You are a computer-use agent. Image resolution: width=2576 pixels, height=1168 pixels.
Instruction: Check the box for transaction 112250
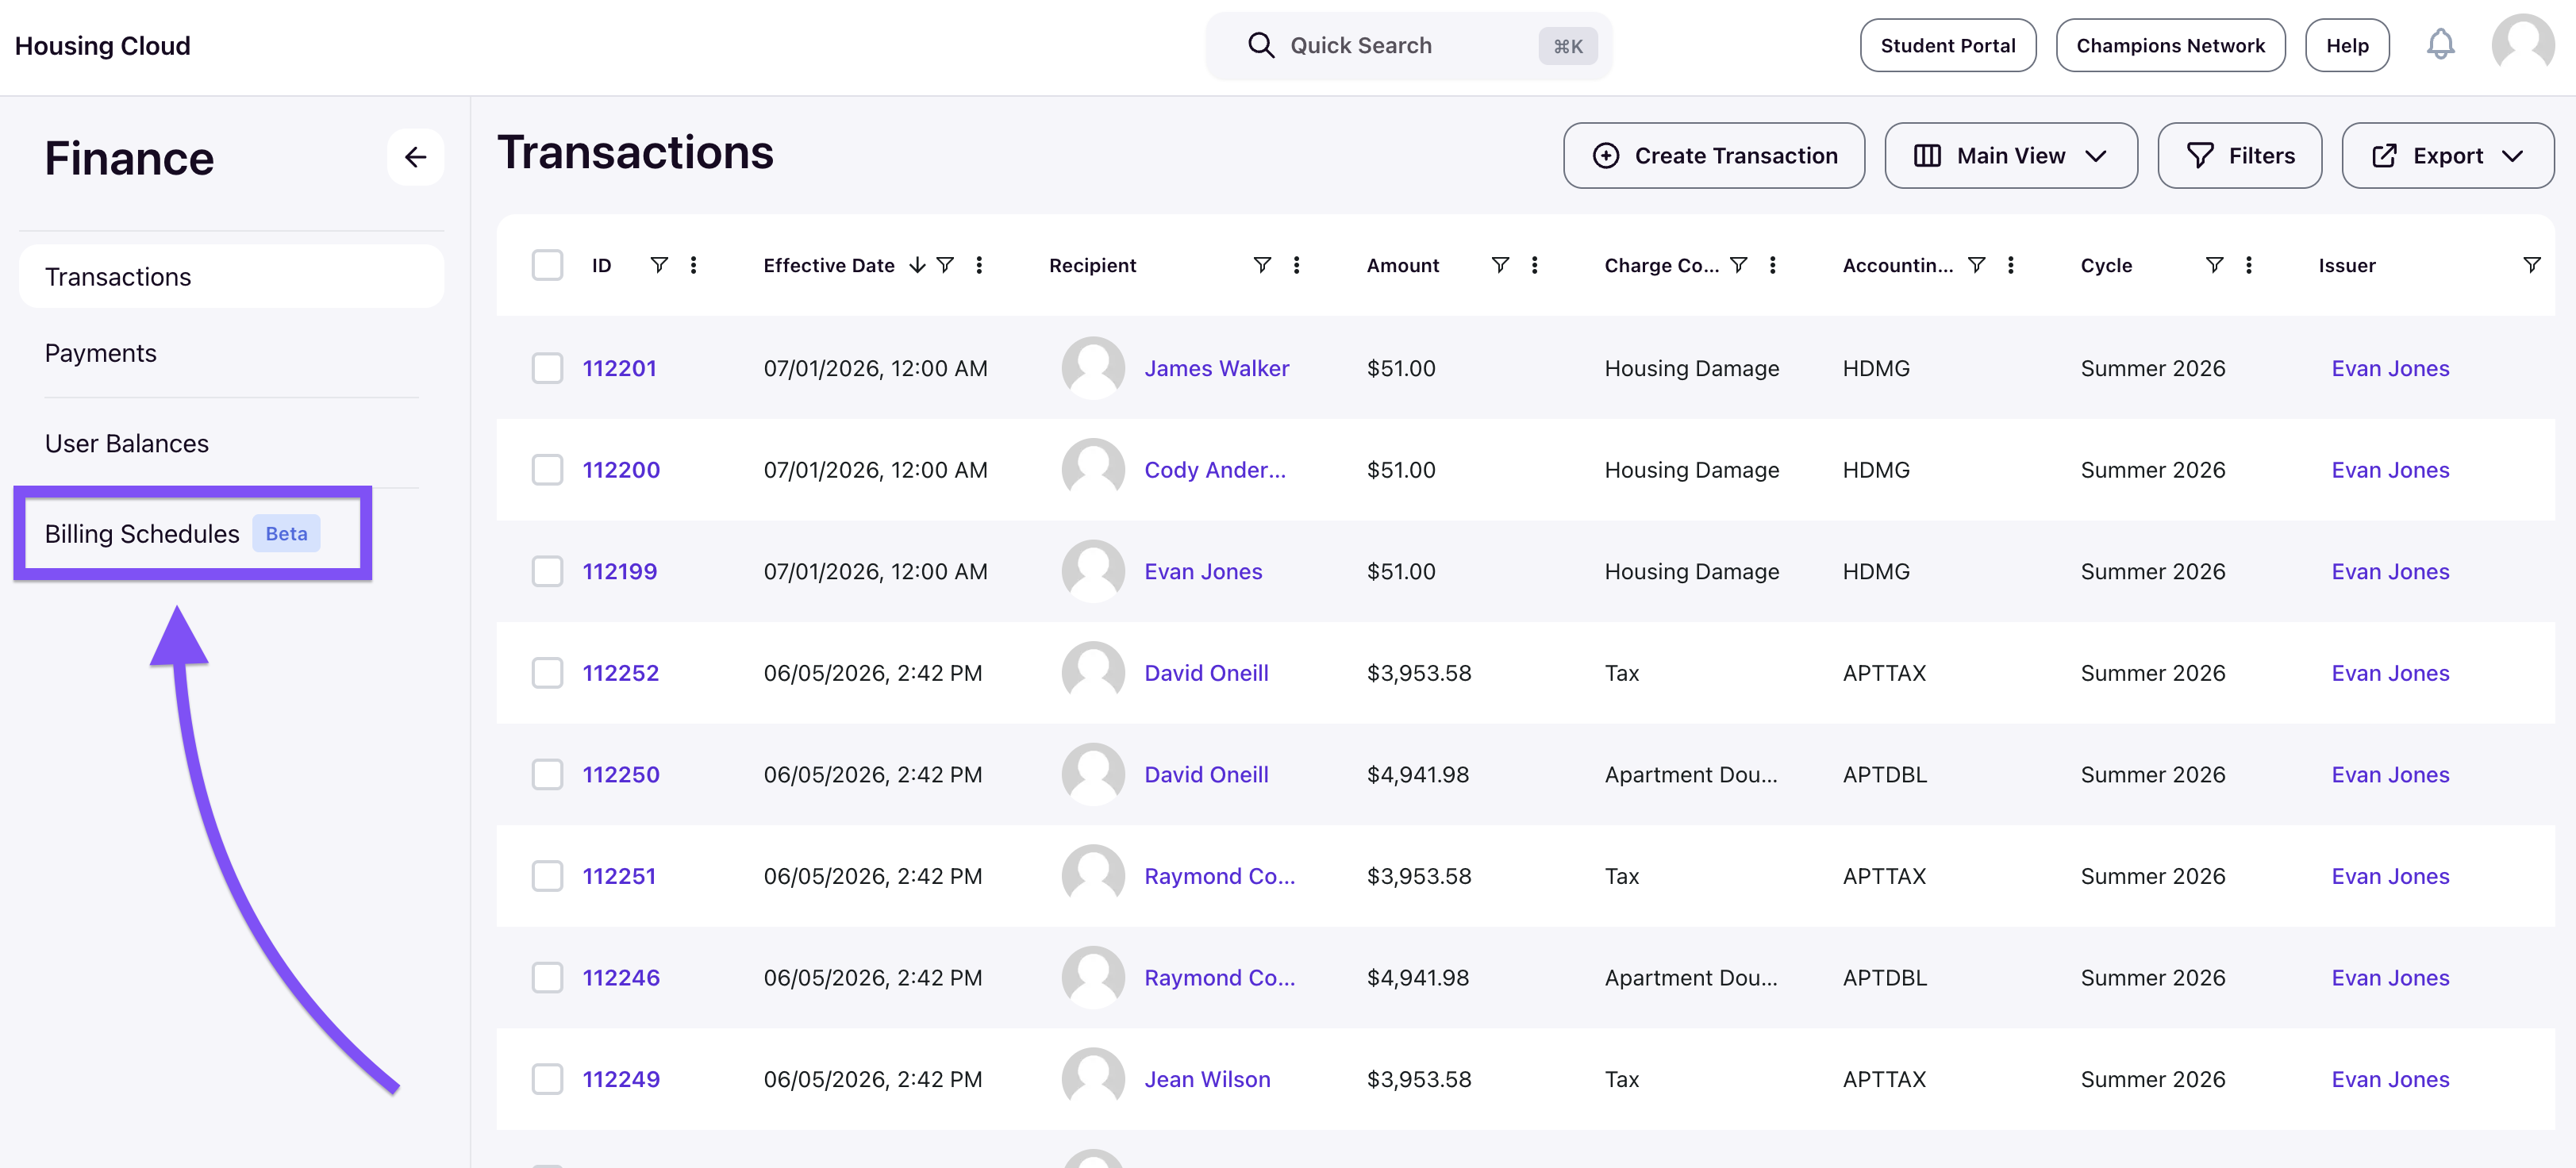[x=547, y=775]
